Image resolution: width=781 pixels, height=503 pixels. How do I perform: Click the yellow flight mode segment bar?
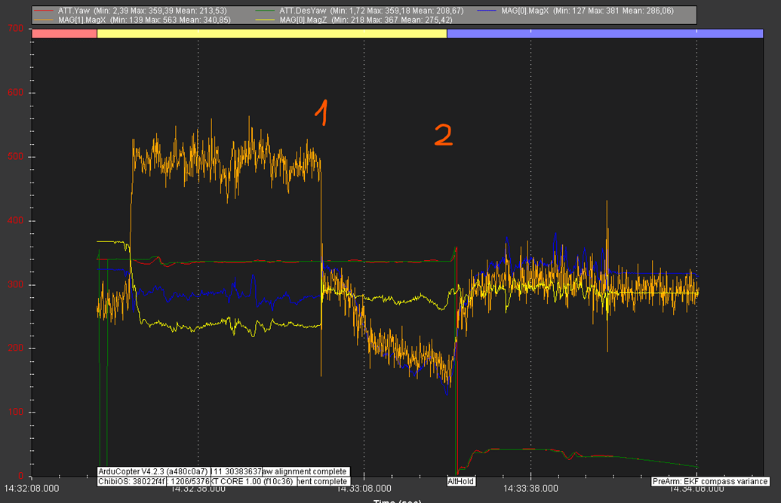pyautogui.click(x=272, y=33)
